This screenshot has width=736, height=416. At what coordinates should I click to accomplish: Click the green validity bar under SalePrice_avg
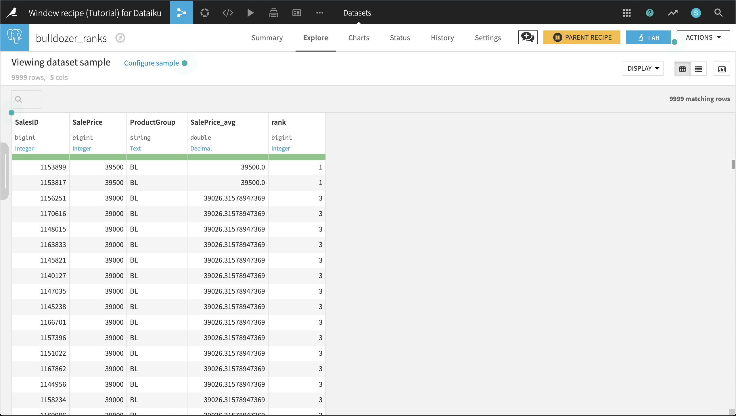point(228,157)
